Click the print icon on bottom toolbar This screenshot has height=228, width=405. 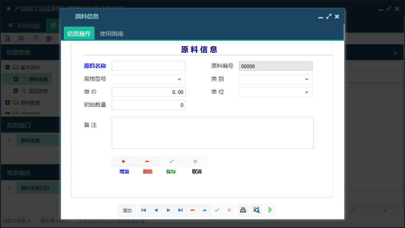(243, 210)
